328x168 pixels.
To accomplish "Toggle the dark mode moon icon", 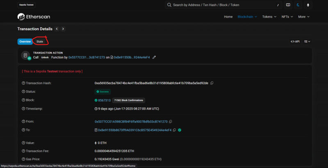I will [298, 5].
